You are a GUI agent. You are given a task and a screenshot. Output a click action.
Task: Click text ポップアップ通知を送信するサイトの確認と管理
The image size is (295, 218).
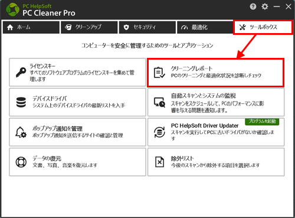tap(78, 135)
